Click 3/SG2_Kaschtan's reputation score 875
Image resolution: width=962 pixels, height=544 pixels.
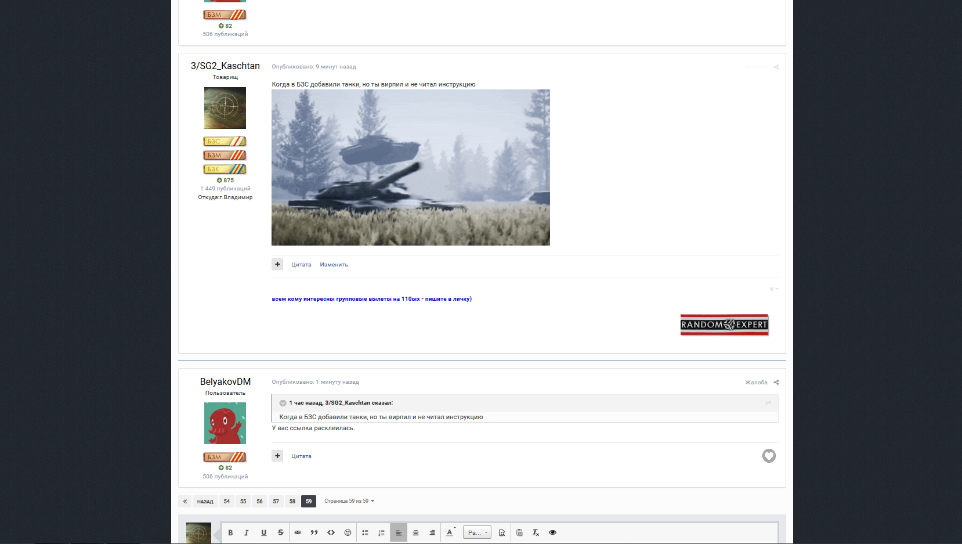point(225,181)
